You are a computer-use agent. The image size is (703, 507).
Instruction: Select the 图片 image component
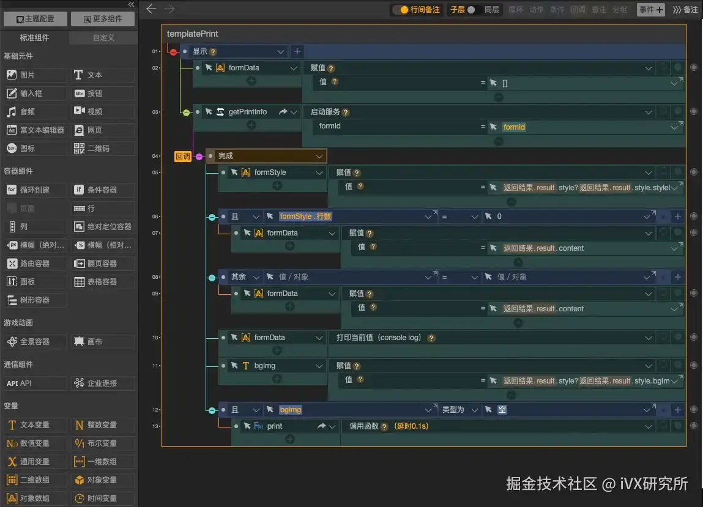click(x=35, y=75)
